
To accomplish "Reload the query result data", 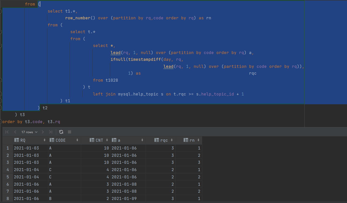I will pyautogui.click(x=61, y=132).
